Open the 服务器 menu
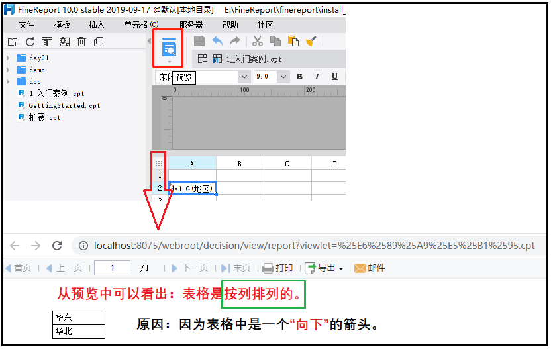The height and width of the screenshot is (349, 551). click(191, 25)
